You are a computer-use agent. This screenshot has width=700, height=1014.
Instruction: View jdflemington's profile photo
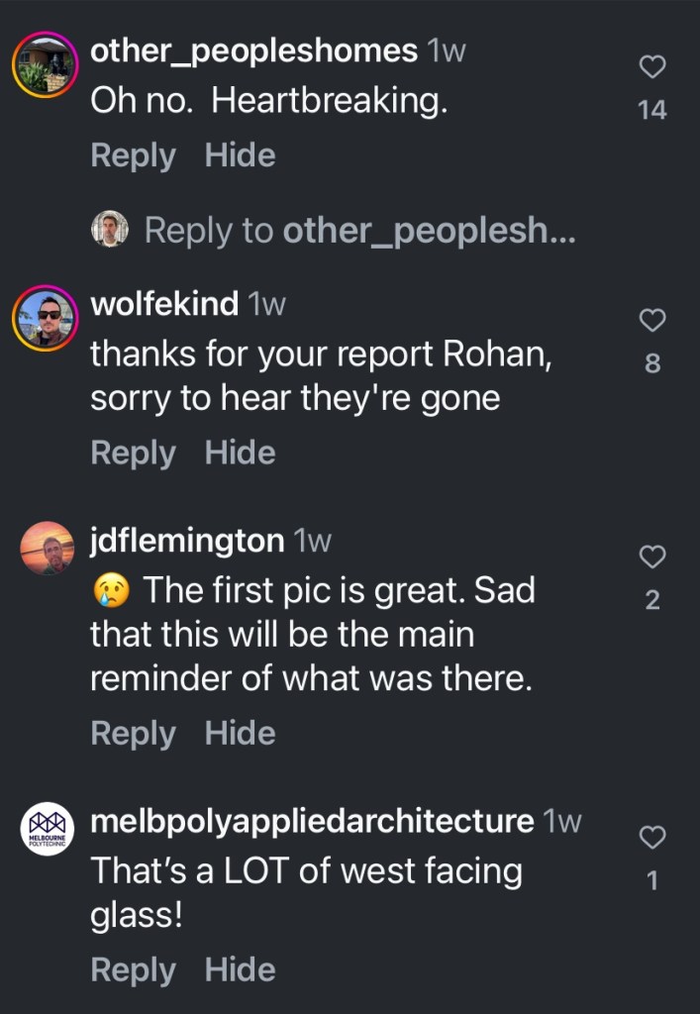point(48,548)
